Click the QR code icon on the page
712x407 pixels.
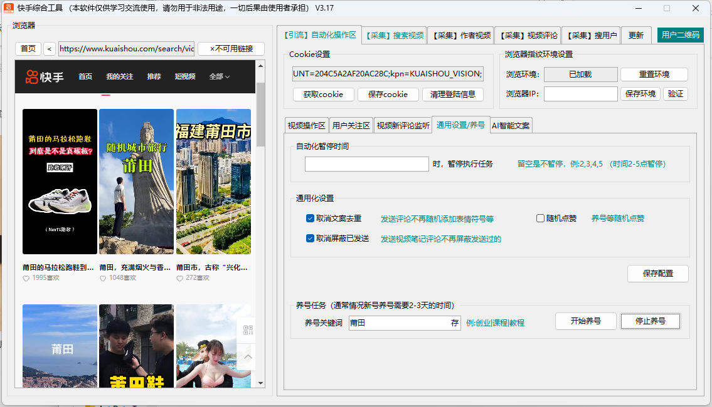tap(248, 330)
